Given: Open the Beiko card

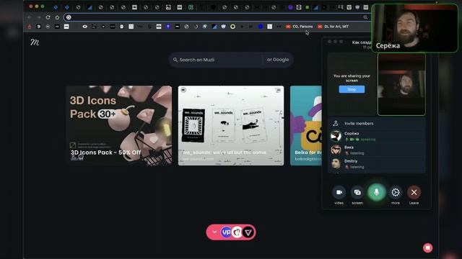Looking at the screenshot, I should click(x=306, y=125).
